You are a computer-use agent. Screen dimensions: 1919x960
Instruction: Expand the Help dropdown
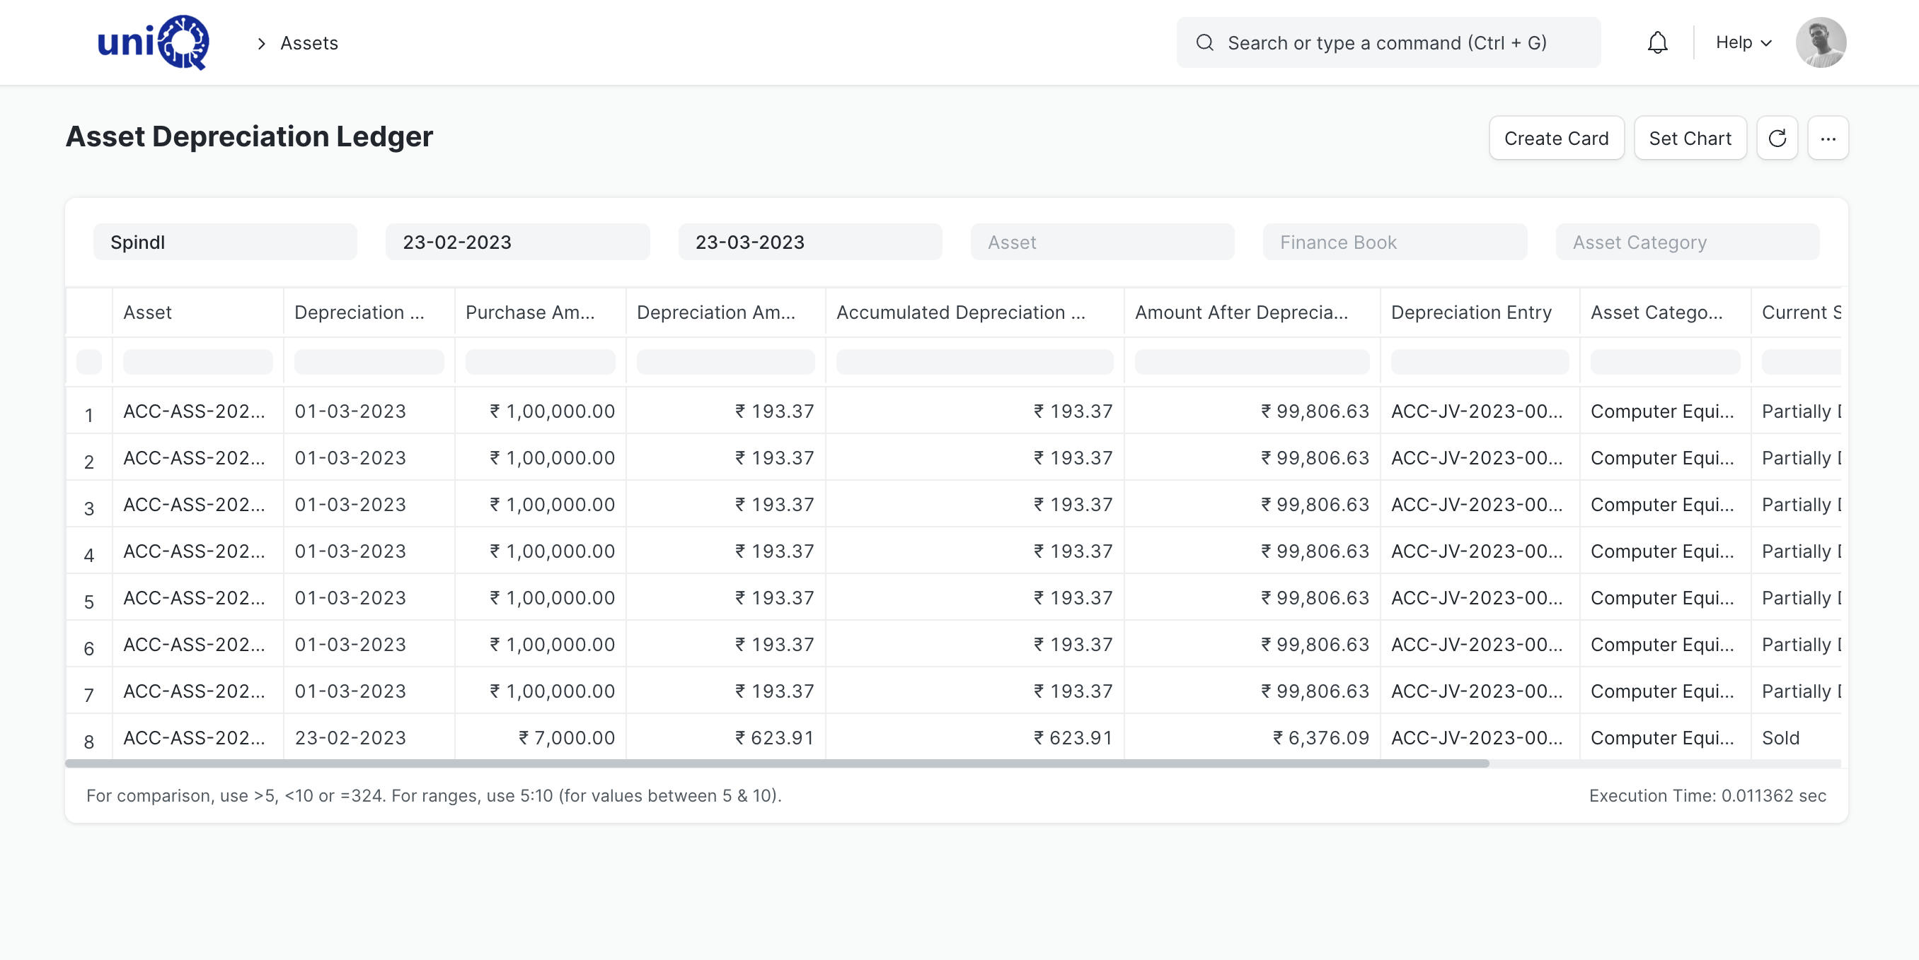[x=1744, y=42]
